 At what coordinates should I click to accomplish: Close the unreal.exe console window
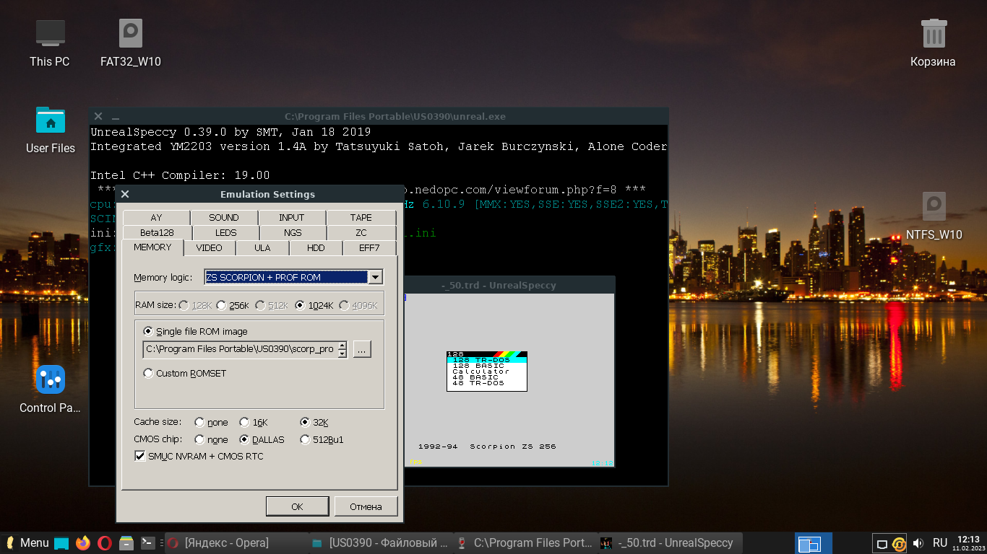(98, 116)
